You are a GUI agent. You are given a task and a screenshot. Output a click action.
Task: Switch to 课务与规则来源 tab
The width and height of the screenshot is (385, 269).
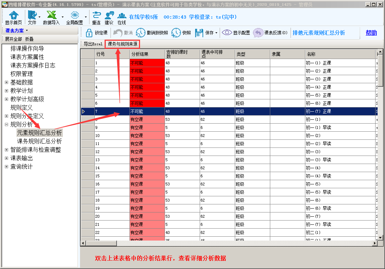pos(122,44)
